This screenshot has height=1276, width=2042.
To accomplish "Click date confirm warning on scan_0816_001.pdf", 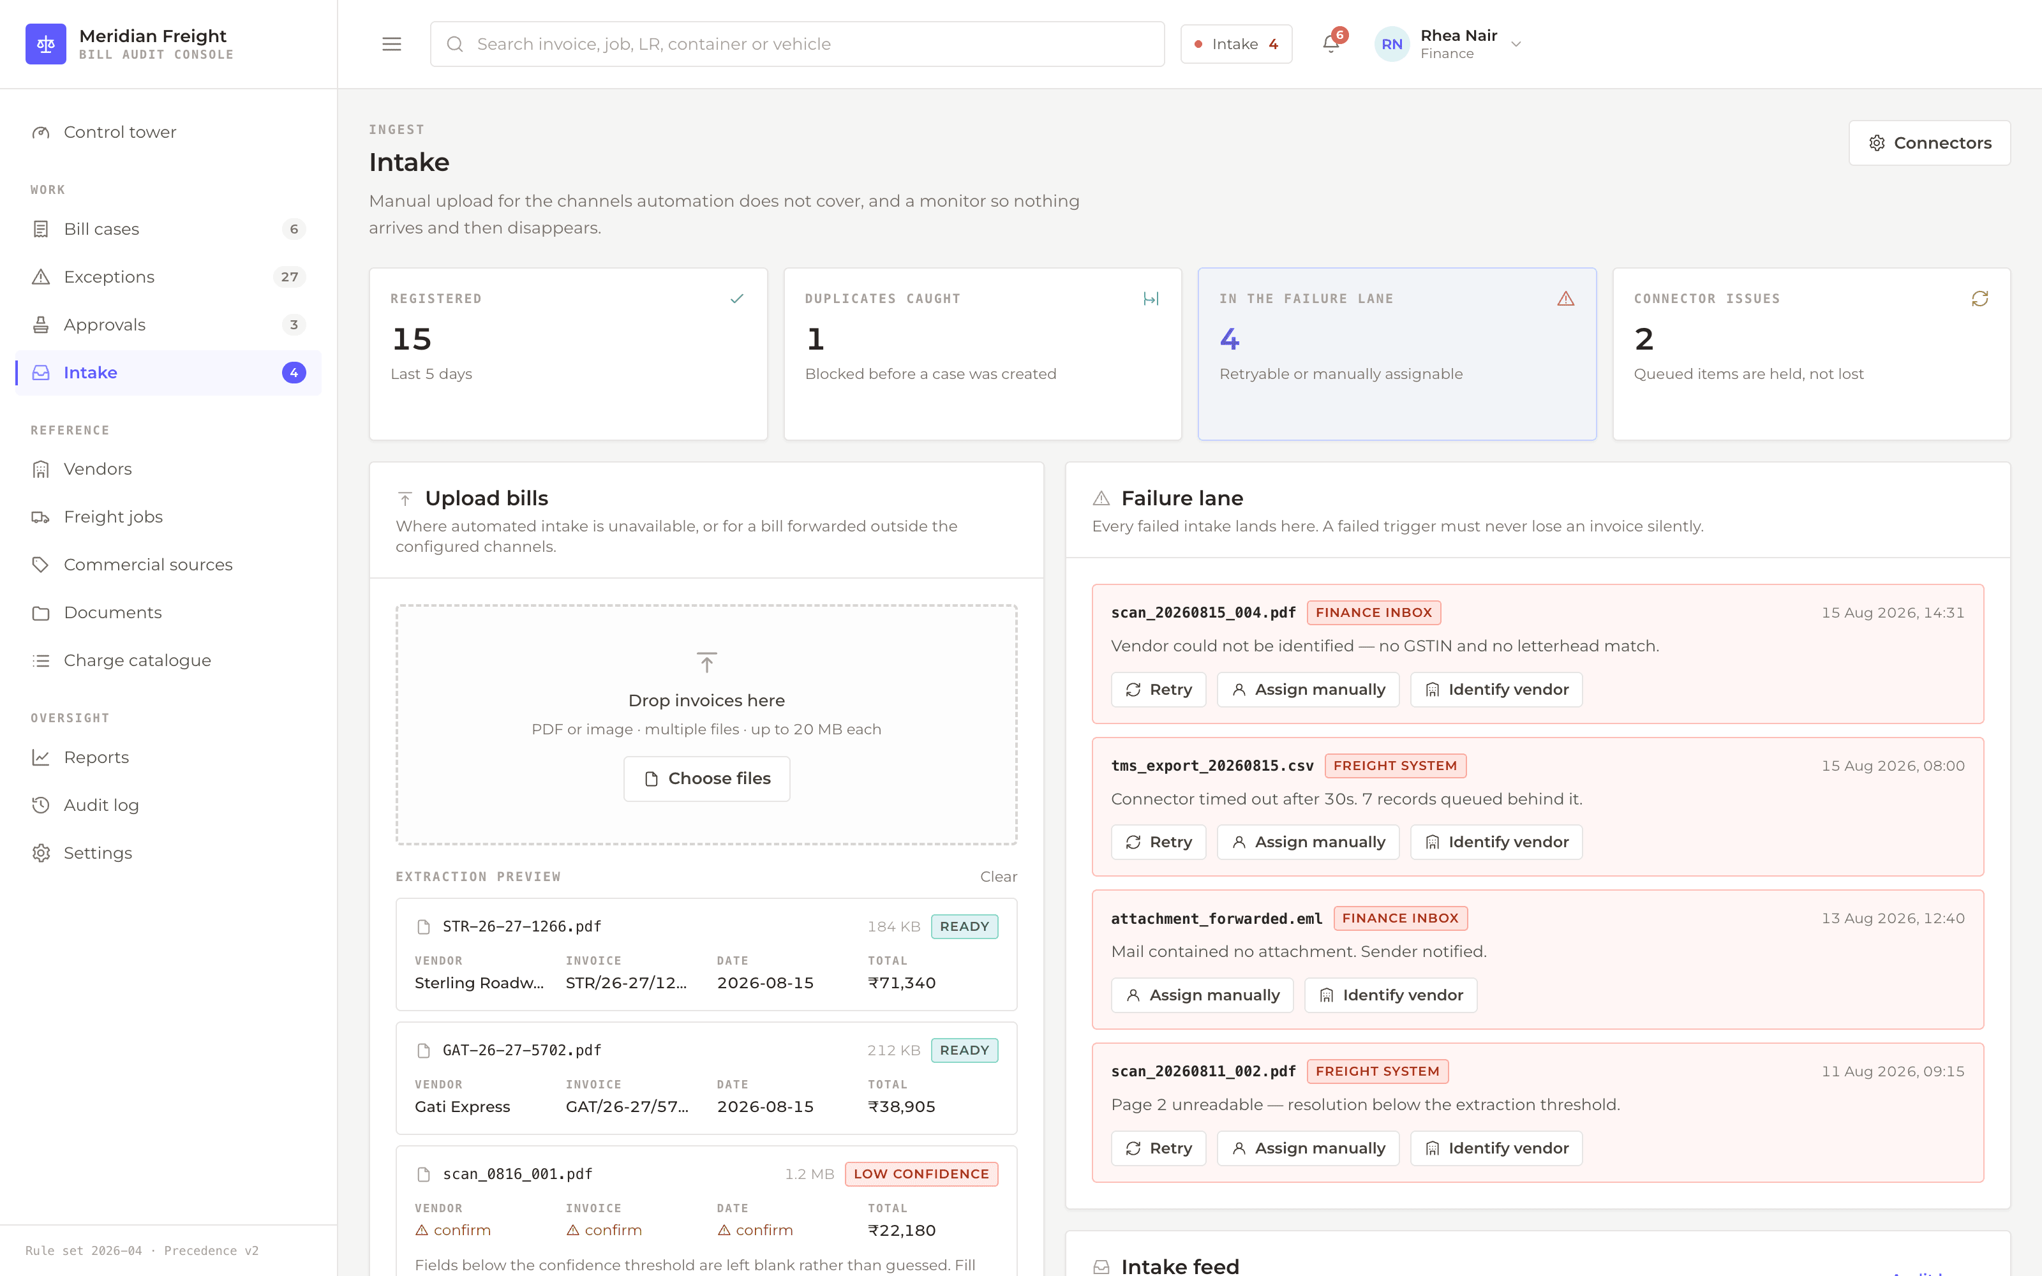I will [x=755, y=1231].
